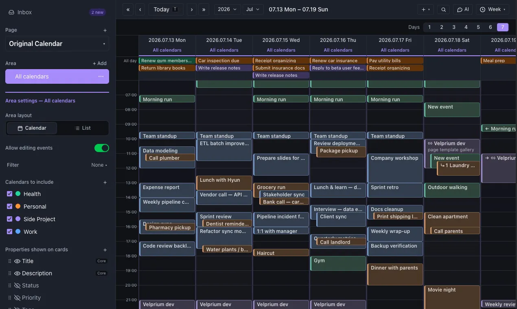Set visible days to 5
Viewport: 517px width, 309px height.
(x=478, y=27)
